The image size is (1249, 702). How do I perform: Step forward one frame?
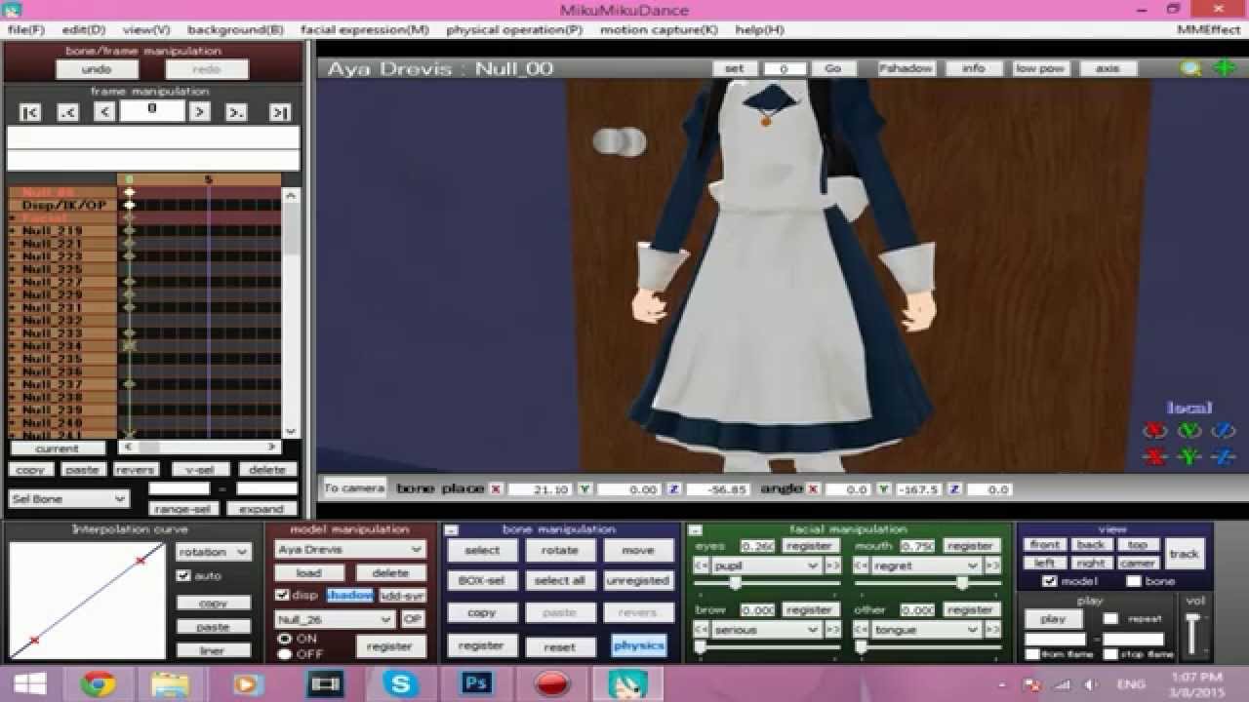(199, 112)
